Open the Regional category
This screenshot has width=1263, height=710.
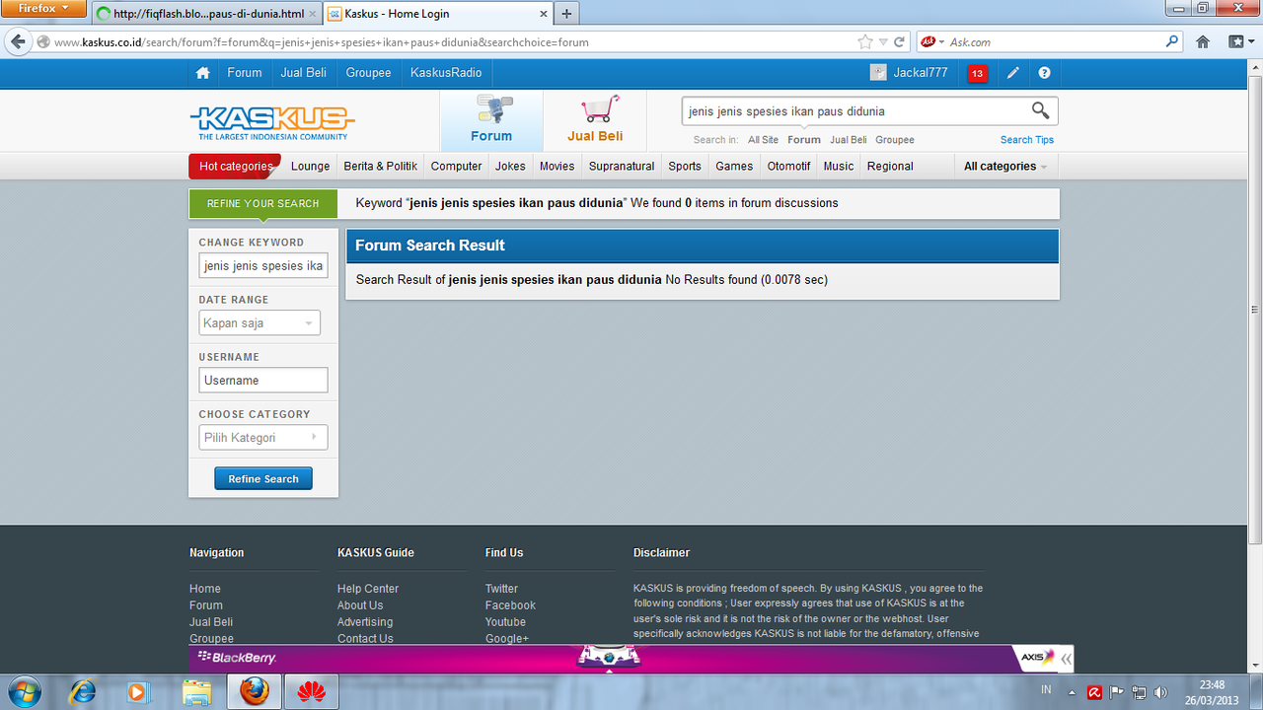(x=890, y=166)
